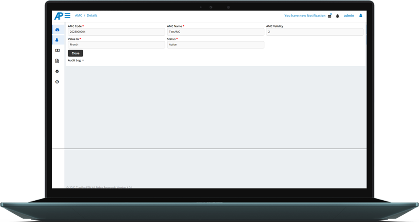Click the bell notification icon
The width and height of the screenshot is (419, 223).
click(338, 16)
